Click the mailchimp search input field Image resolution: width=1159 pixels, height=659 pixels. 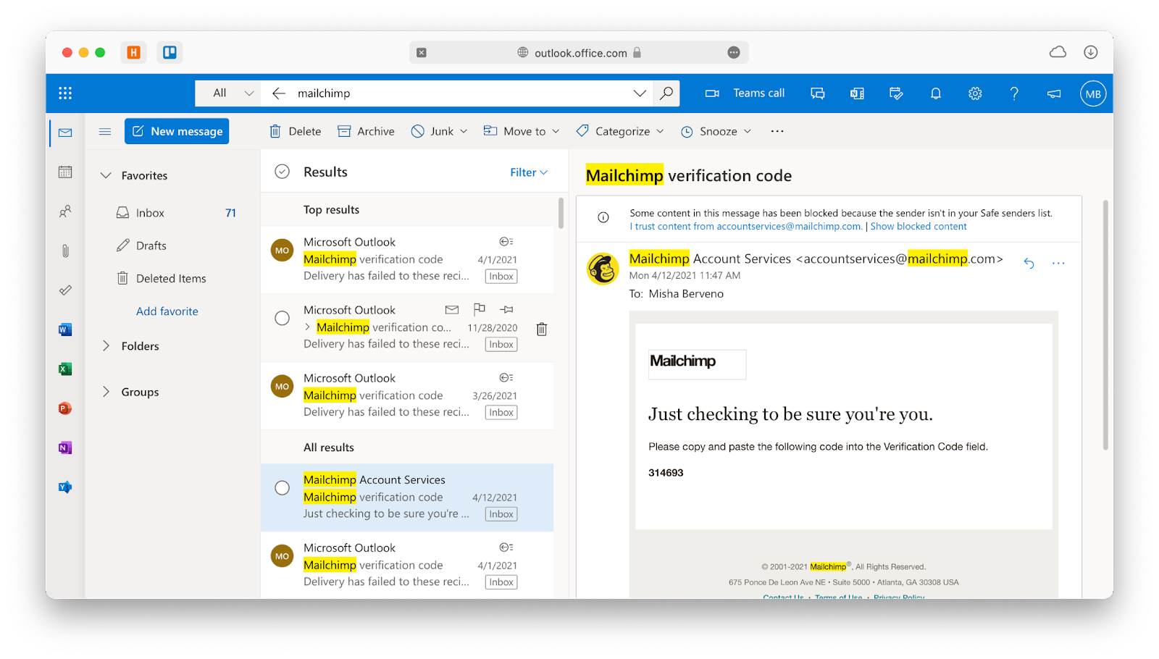click(x=456, y=93)
